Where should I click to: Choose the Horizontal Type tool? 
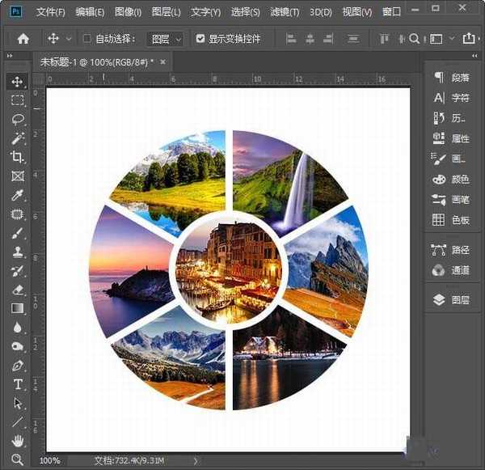click(17, 384)
